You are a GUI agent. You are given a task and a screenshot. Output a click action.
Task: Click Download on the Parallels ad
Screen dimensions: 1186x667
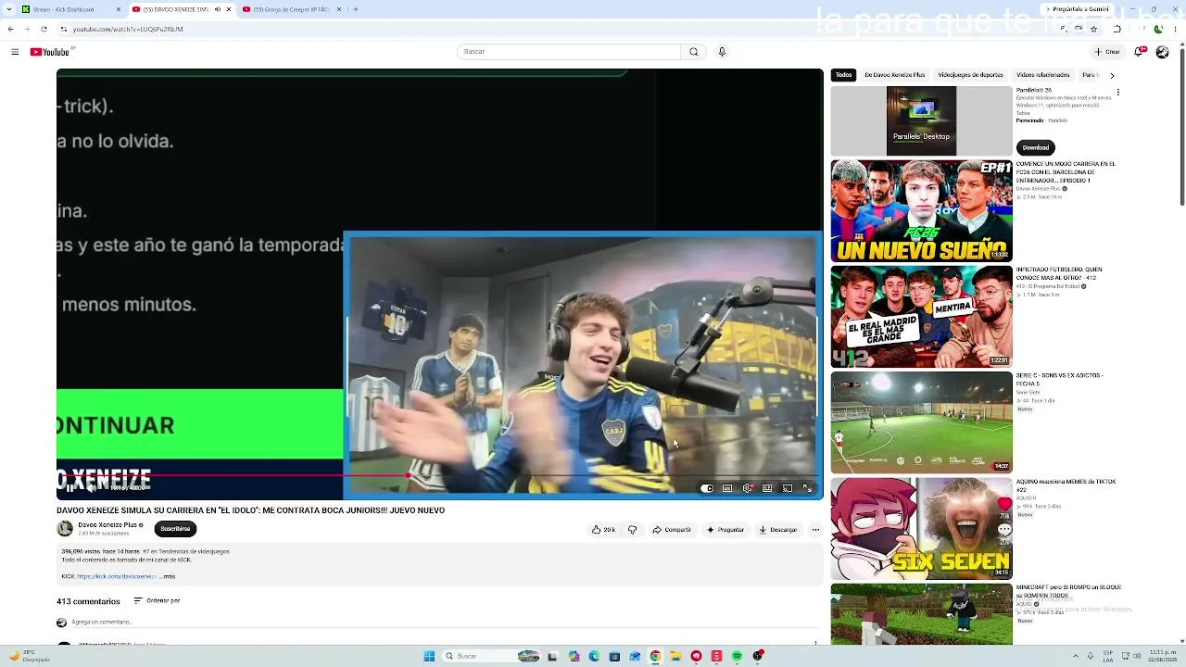tap(1036, 147)
